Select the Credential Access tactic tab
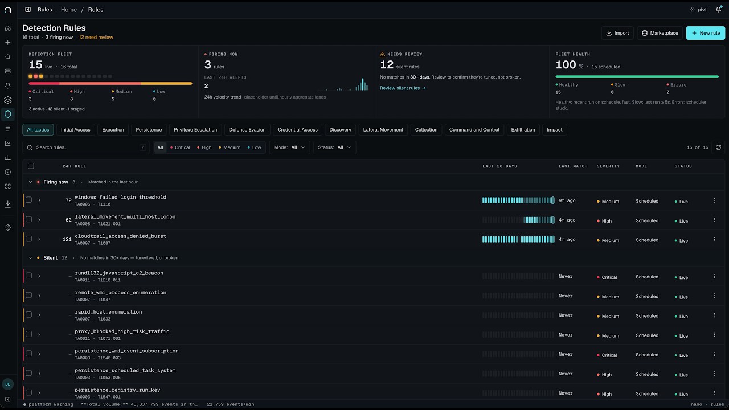Viewport: 729px width, 410px height. (x=297, y=130)
